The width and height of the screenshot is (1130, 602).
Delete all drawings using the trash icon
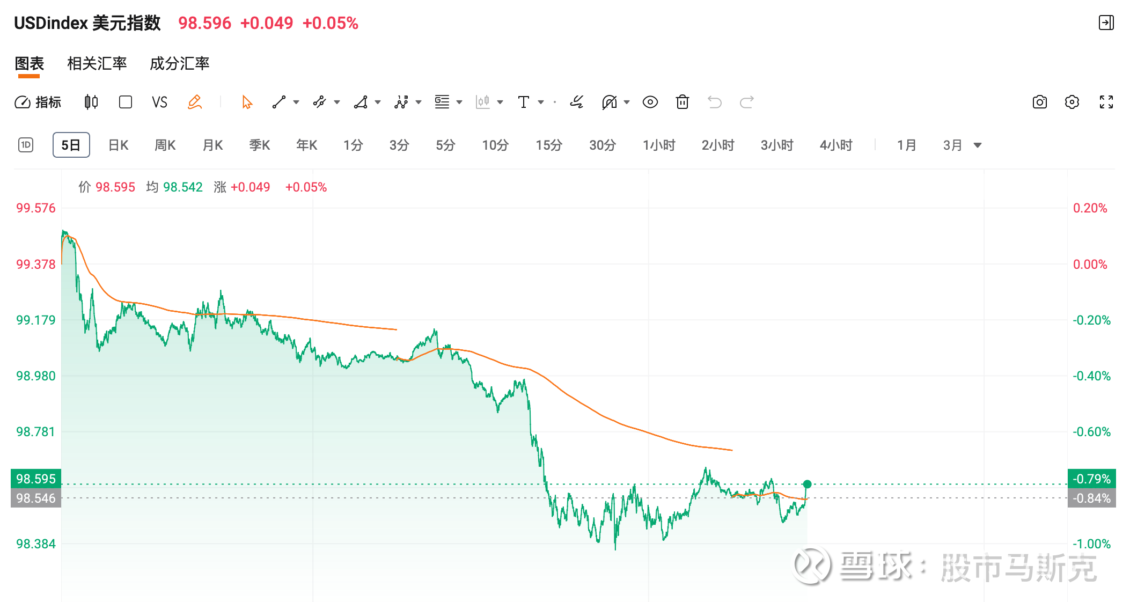[681, 102]
